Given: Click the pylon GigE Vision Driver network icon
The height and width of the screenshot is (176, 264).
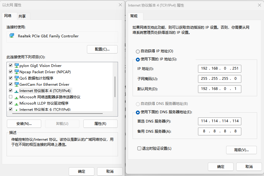Looking at the screenshot, I should click(x=16, y=65).
